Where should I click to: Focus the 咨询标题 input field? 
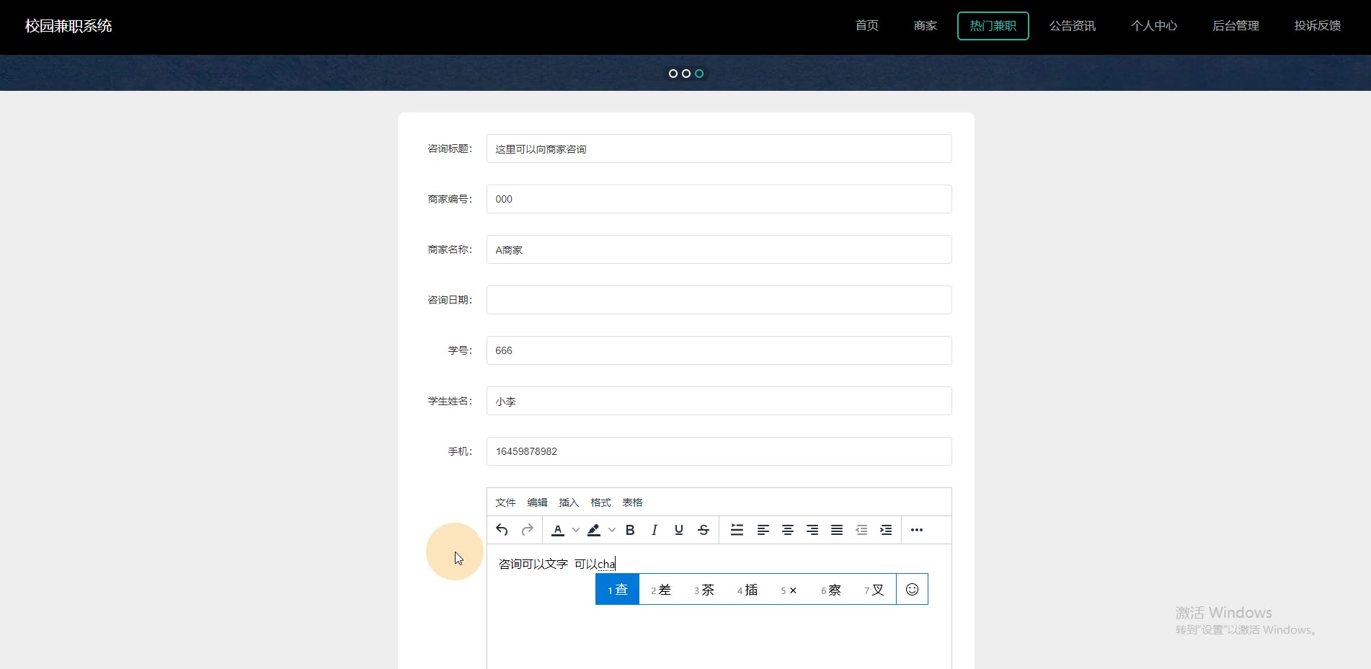pyautogui.click(x=719, y=149)
